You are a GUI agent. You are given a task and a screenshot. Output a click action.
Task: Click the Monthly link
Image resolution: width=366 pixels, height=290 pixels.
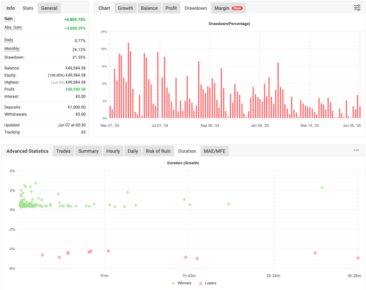pos(12,49)
